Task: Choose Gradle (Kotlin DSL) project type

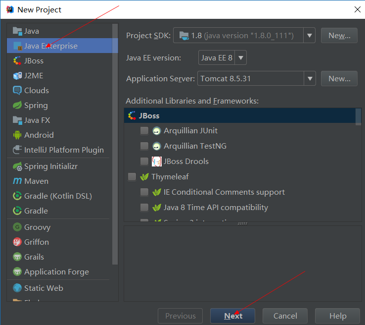Action: [x=58, y=196]
